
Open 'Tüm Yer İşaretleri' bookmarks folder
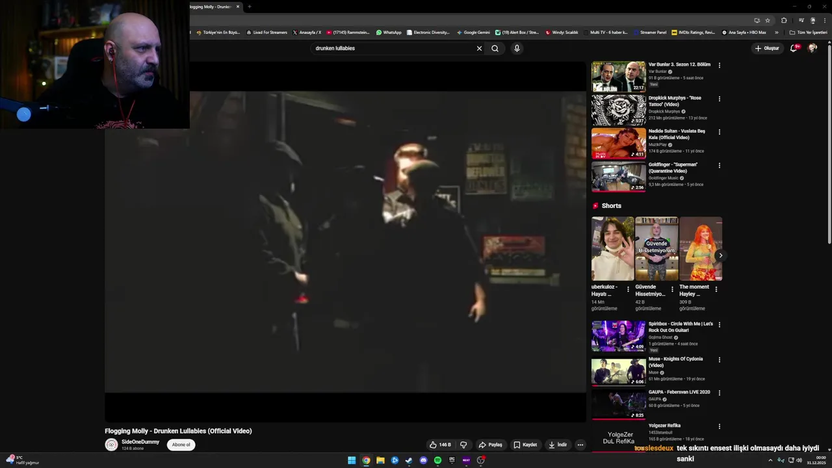809,32
